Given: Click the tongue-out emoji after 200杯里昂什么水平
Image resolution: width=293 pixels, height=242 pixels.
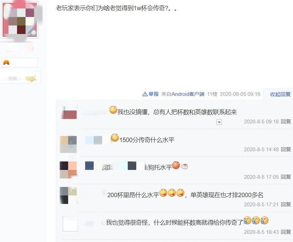Looking at the screenshot, I should coord(163,193).
